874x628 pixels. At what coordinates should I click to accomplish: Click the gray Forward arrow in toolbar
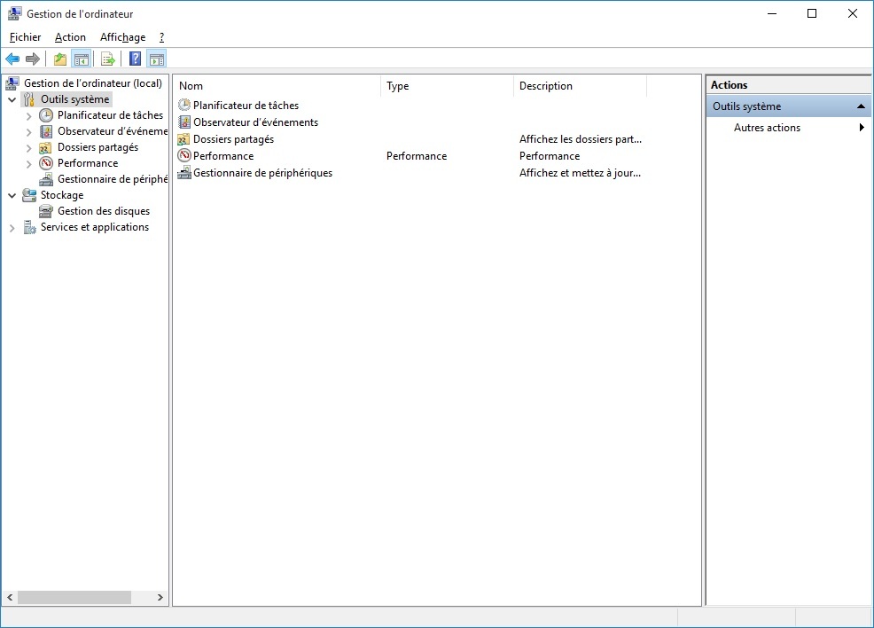pos(33,59)
